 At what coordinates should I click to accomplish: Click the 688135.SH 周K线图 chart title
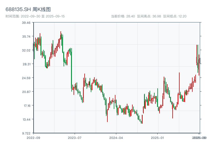(28, 9)
